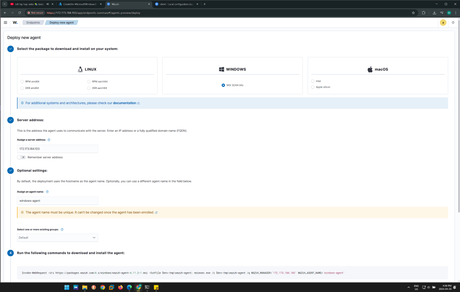This screenshot has width=460, height=292.
Task: Go to the Endpoints breadcrumb
Action: 33,22
